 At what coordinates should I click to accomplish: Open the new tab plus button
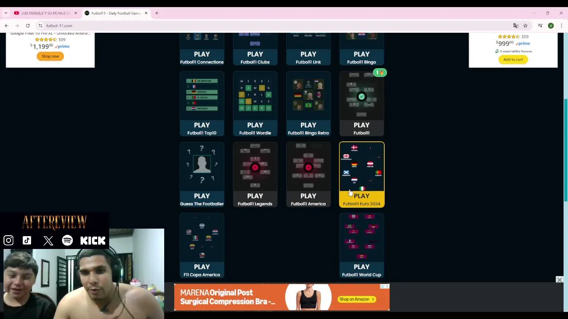pos(157,13)
